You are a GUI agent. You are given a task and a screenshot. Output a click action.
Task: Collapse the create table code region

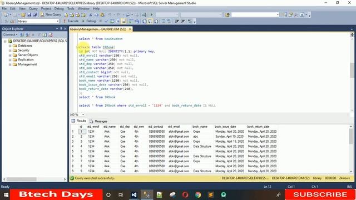coord(77,47)
